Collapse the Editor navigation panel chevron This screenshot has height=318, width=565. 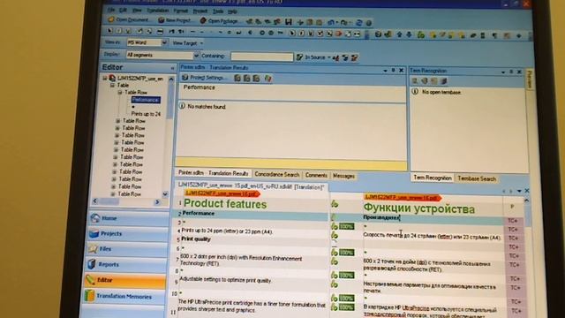coord(172,68)
